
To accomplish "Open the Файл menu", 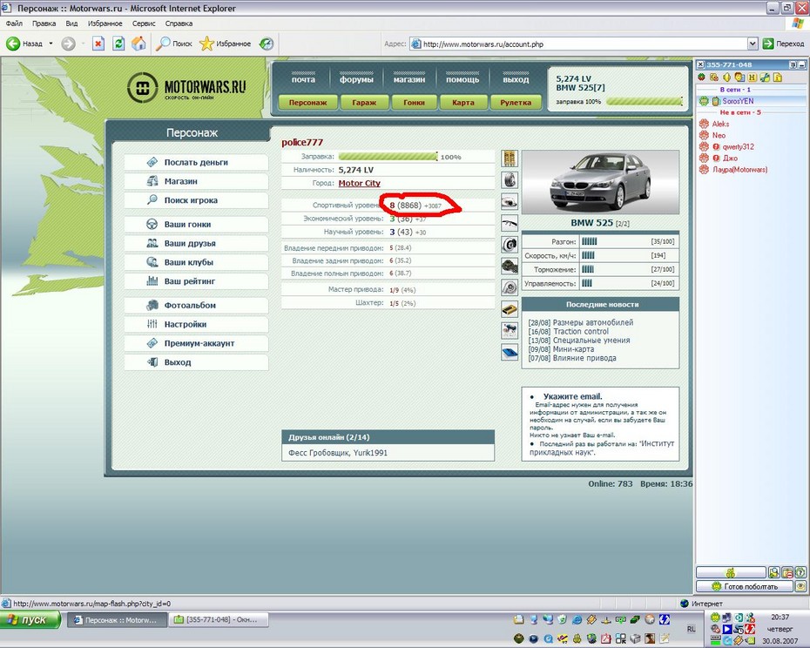I will click(14, 24).
